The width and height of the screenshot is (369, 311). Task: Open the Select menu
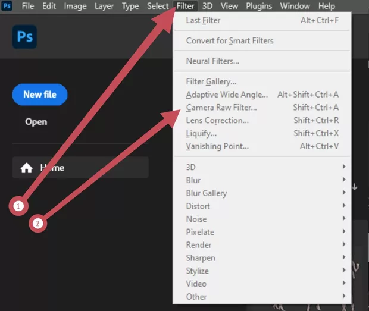(158, 6)
